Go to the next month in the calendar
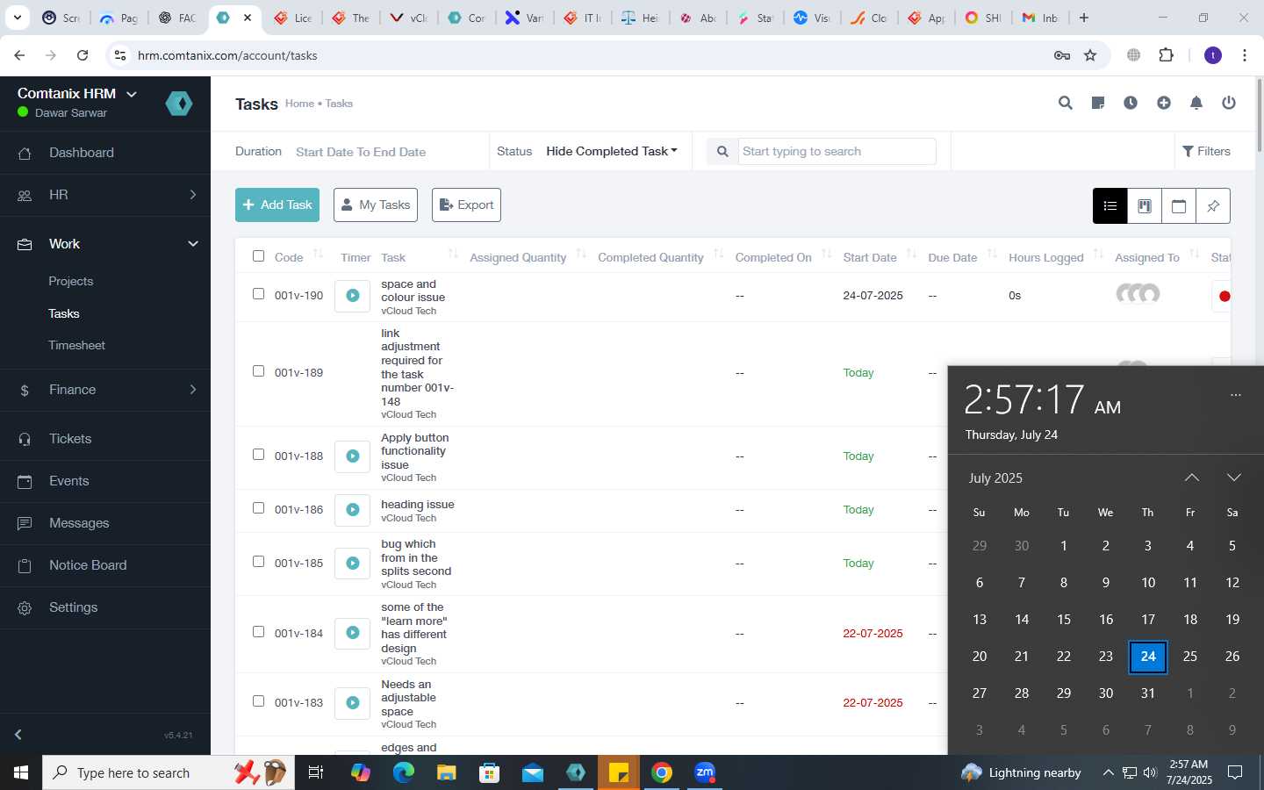The height and width of the screenshot is (790, 1264). point(1234,478)
